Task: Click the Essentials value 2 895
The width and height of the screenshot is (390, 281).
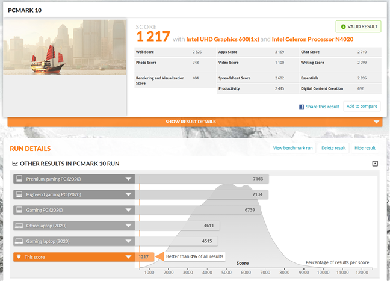Action: pos(362,78)
